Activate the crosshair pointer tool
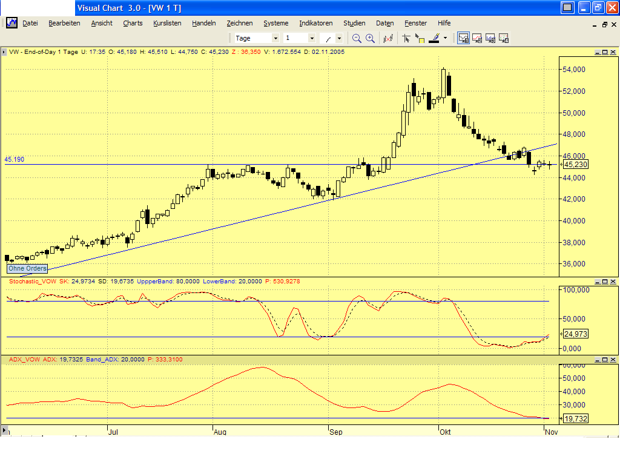Screen dimensions: 620x465 point(406,38)
